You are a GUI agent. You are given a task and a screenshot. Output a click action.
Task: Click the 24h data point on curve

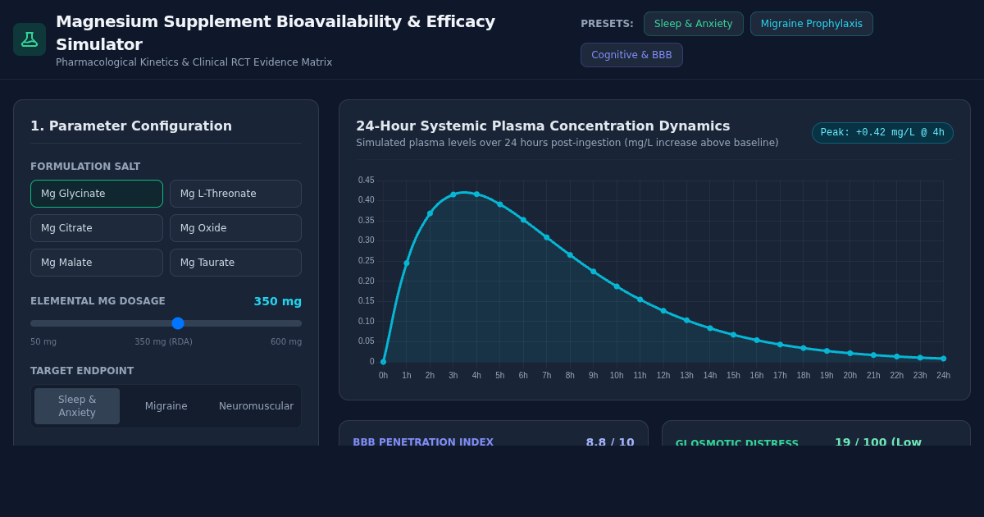[944, 359]
